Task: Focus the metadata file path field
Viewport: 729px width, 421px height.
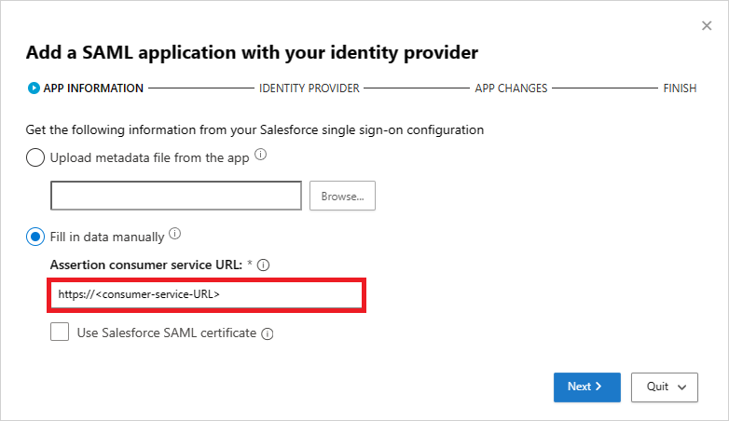Action: pyautogui.click(x=176, y=196)
